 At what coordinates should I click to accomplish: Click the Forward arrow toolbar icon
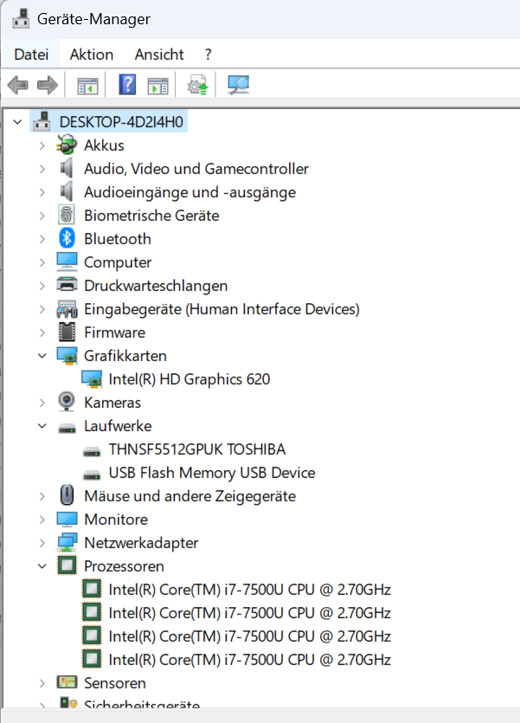(48, 86)
